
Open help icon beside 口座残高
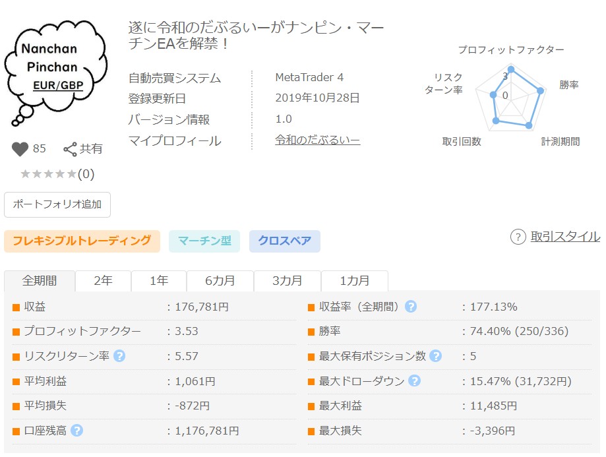click(x=77, y=431)
